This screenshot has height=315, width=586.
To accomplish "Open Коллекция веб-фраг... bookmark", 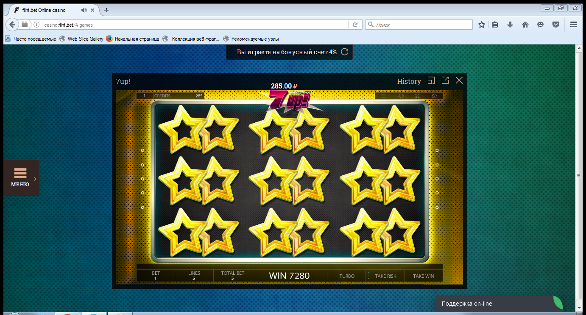I will click(191, 39).
